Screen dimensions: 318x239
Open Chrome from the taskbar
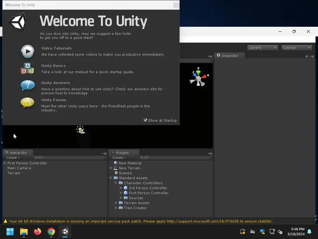click(51, 232)
